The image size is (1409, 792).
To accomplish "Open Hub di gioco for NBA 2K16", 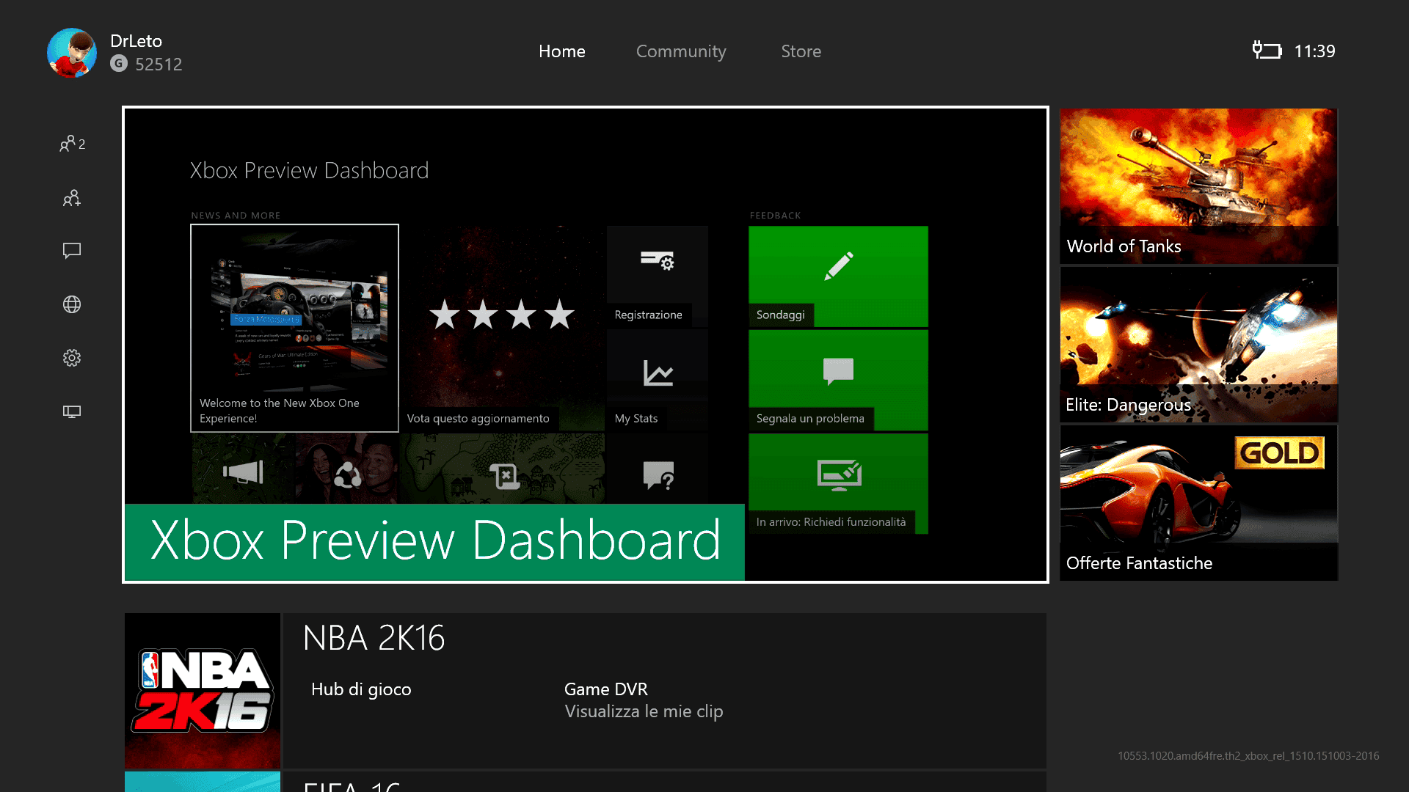I will (x=361, y=689).
